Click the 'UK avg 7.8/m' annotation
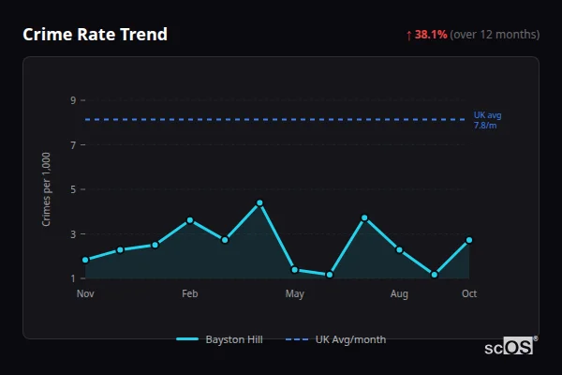 pos(487,120)
